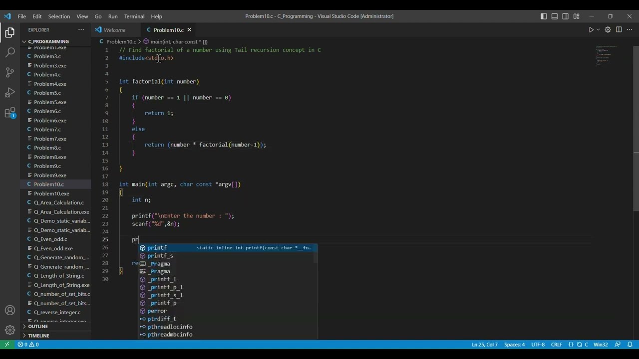Open the View menu
The height and width of the screenshot is (359, 639).
coord(82,16)
